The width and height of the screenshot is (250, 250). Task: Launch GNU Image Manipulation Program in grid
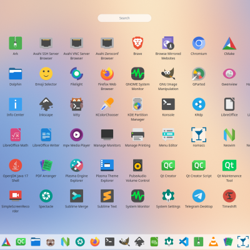[168, 74]
